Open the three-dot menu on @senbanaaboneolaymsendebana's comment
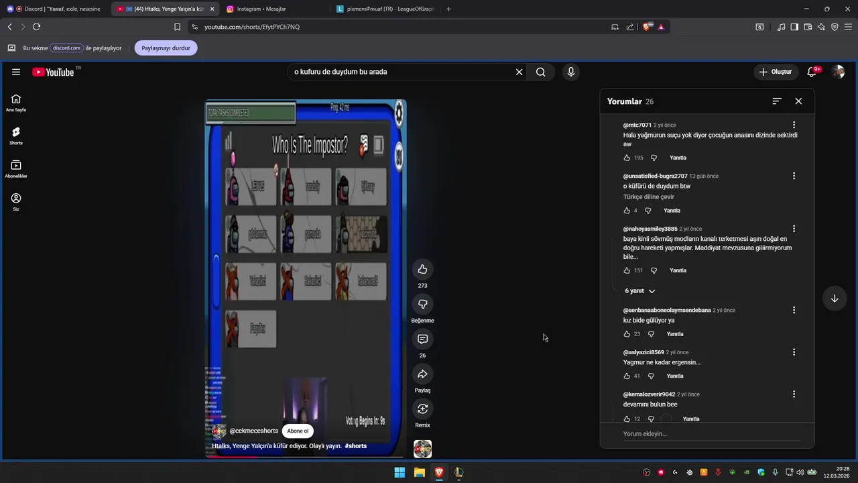858x483 pixels. pos(794,310)
